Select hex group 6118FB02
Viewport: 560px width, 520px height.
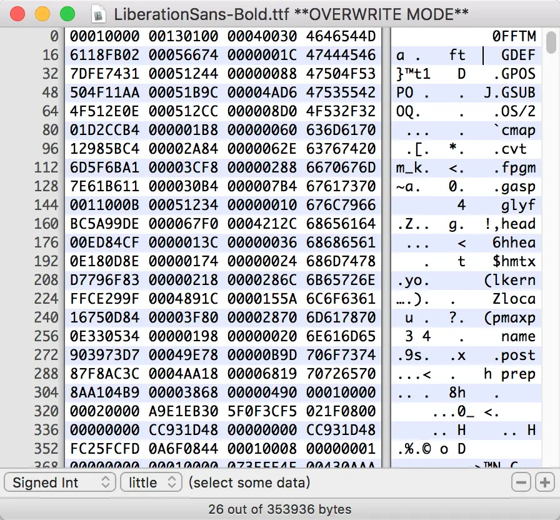pyautogui.click(x=104, y=55)
